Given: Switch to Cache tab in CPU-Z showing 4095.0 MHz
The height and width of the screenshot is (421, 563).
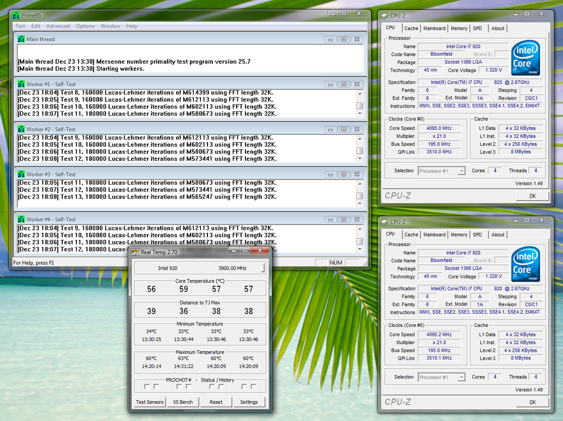Looking at the screenshot, I should pyautogui.click(x=411, y=29).
